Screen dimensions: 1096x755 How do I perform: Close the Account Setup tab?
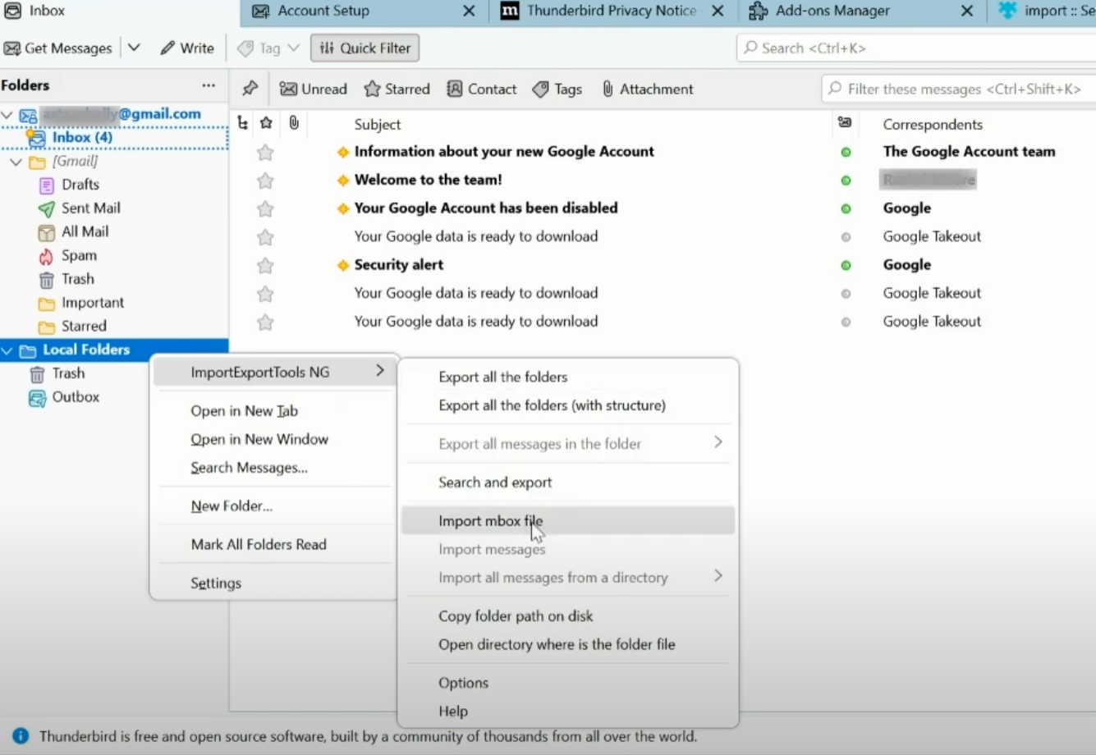(x=469, y=11)
